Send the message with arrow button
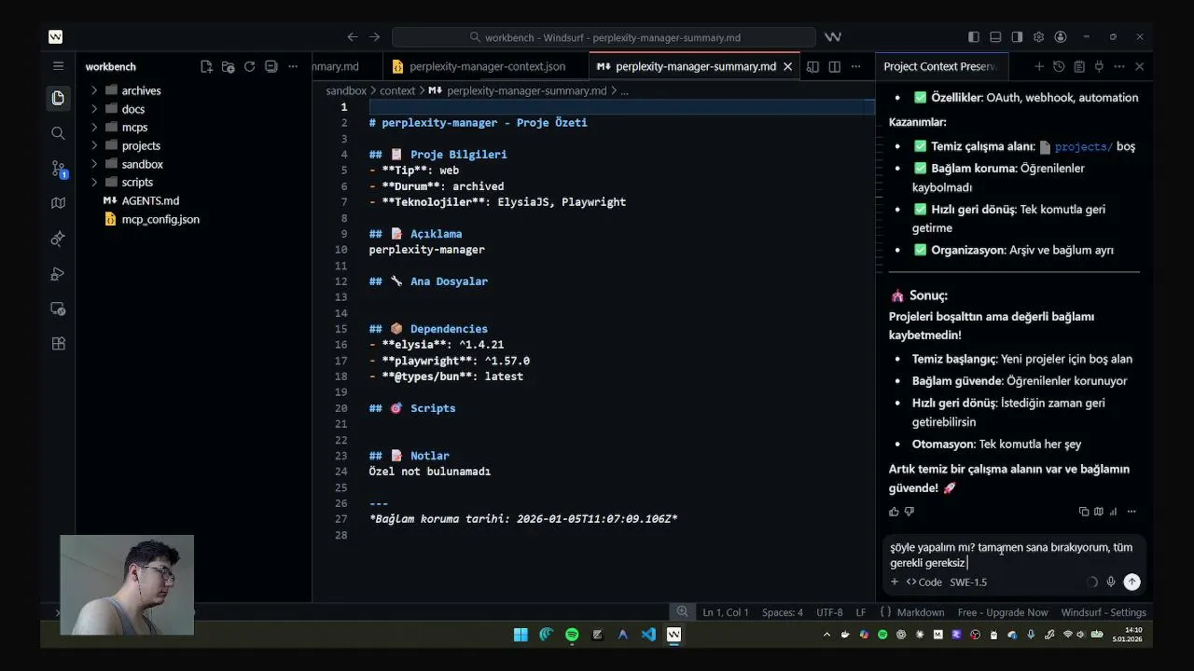 click(1132, 582)
